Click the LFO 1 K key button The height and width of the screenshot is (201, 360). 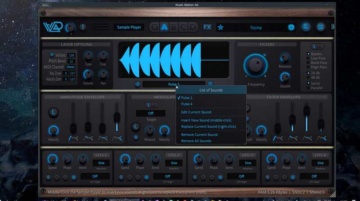57,177
